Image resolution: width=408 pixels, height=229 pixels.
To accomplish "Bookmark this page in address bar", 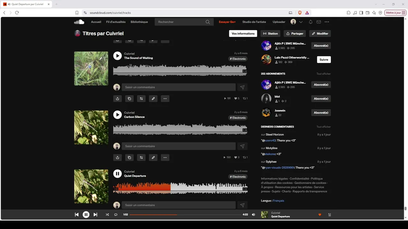I will click(77, 13).
